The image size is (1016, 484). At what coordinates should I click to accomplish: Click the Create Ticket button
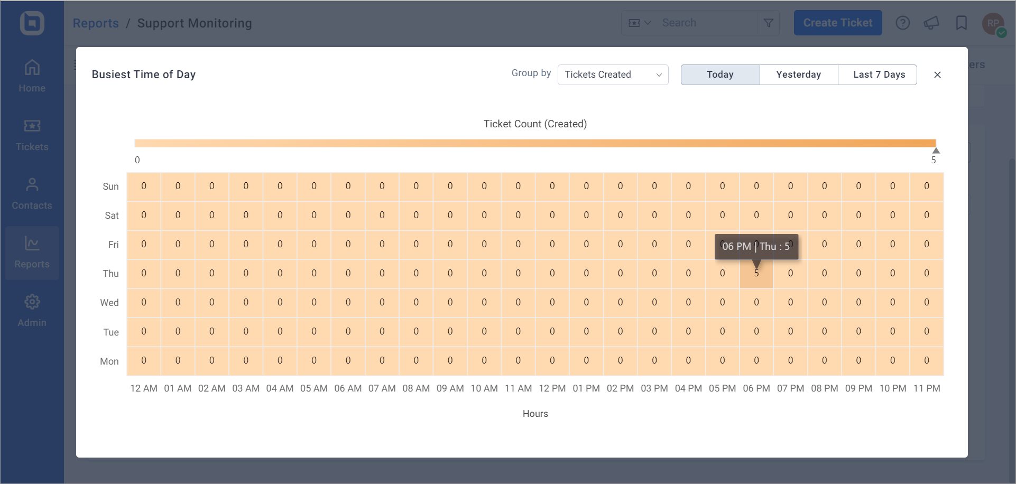838,23
